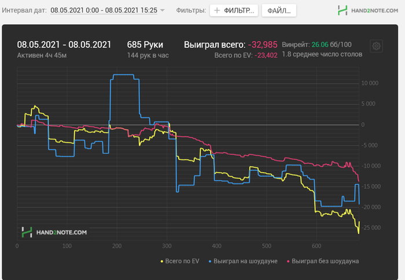
Task: Toggle the 'Выиграл без шоудауна' legend series
Action: click(323, 261)
